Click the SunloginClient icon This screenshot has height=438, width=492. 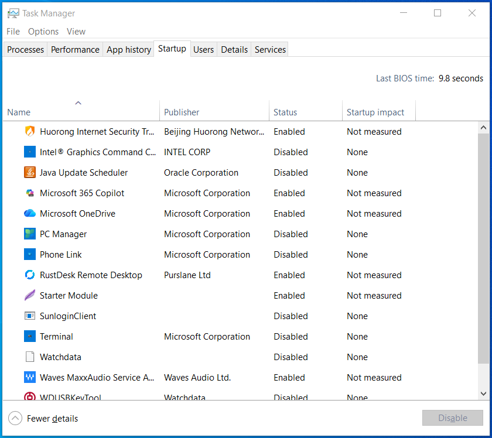tap(30, 316)
